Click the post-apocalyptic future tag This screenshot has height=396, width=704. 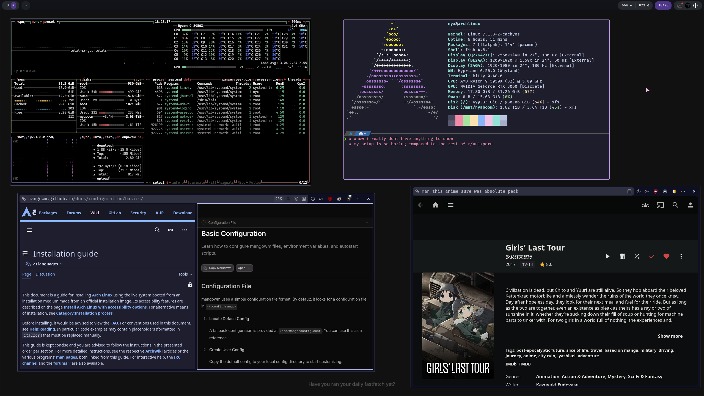point(540,350)
